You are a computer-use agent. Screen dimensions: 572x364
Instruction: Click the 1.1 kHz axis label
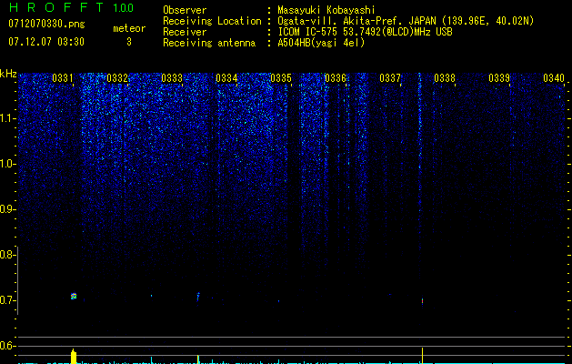[7, 118]
